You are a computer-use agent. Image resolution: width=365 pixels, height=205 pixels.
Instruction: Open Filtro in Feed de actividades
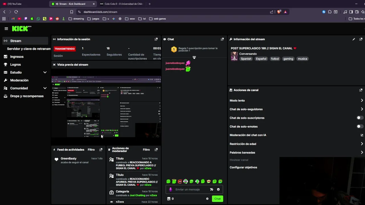[x=91, y=149]
